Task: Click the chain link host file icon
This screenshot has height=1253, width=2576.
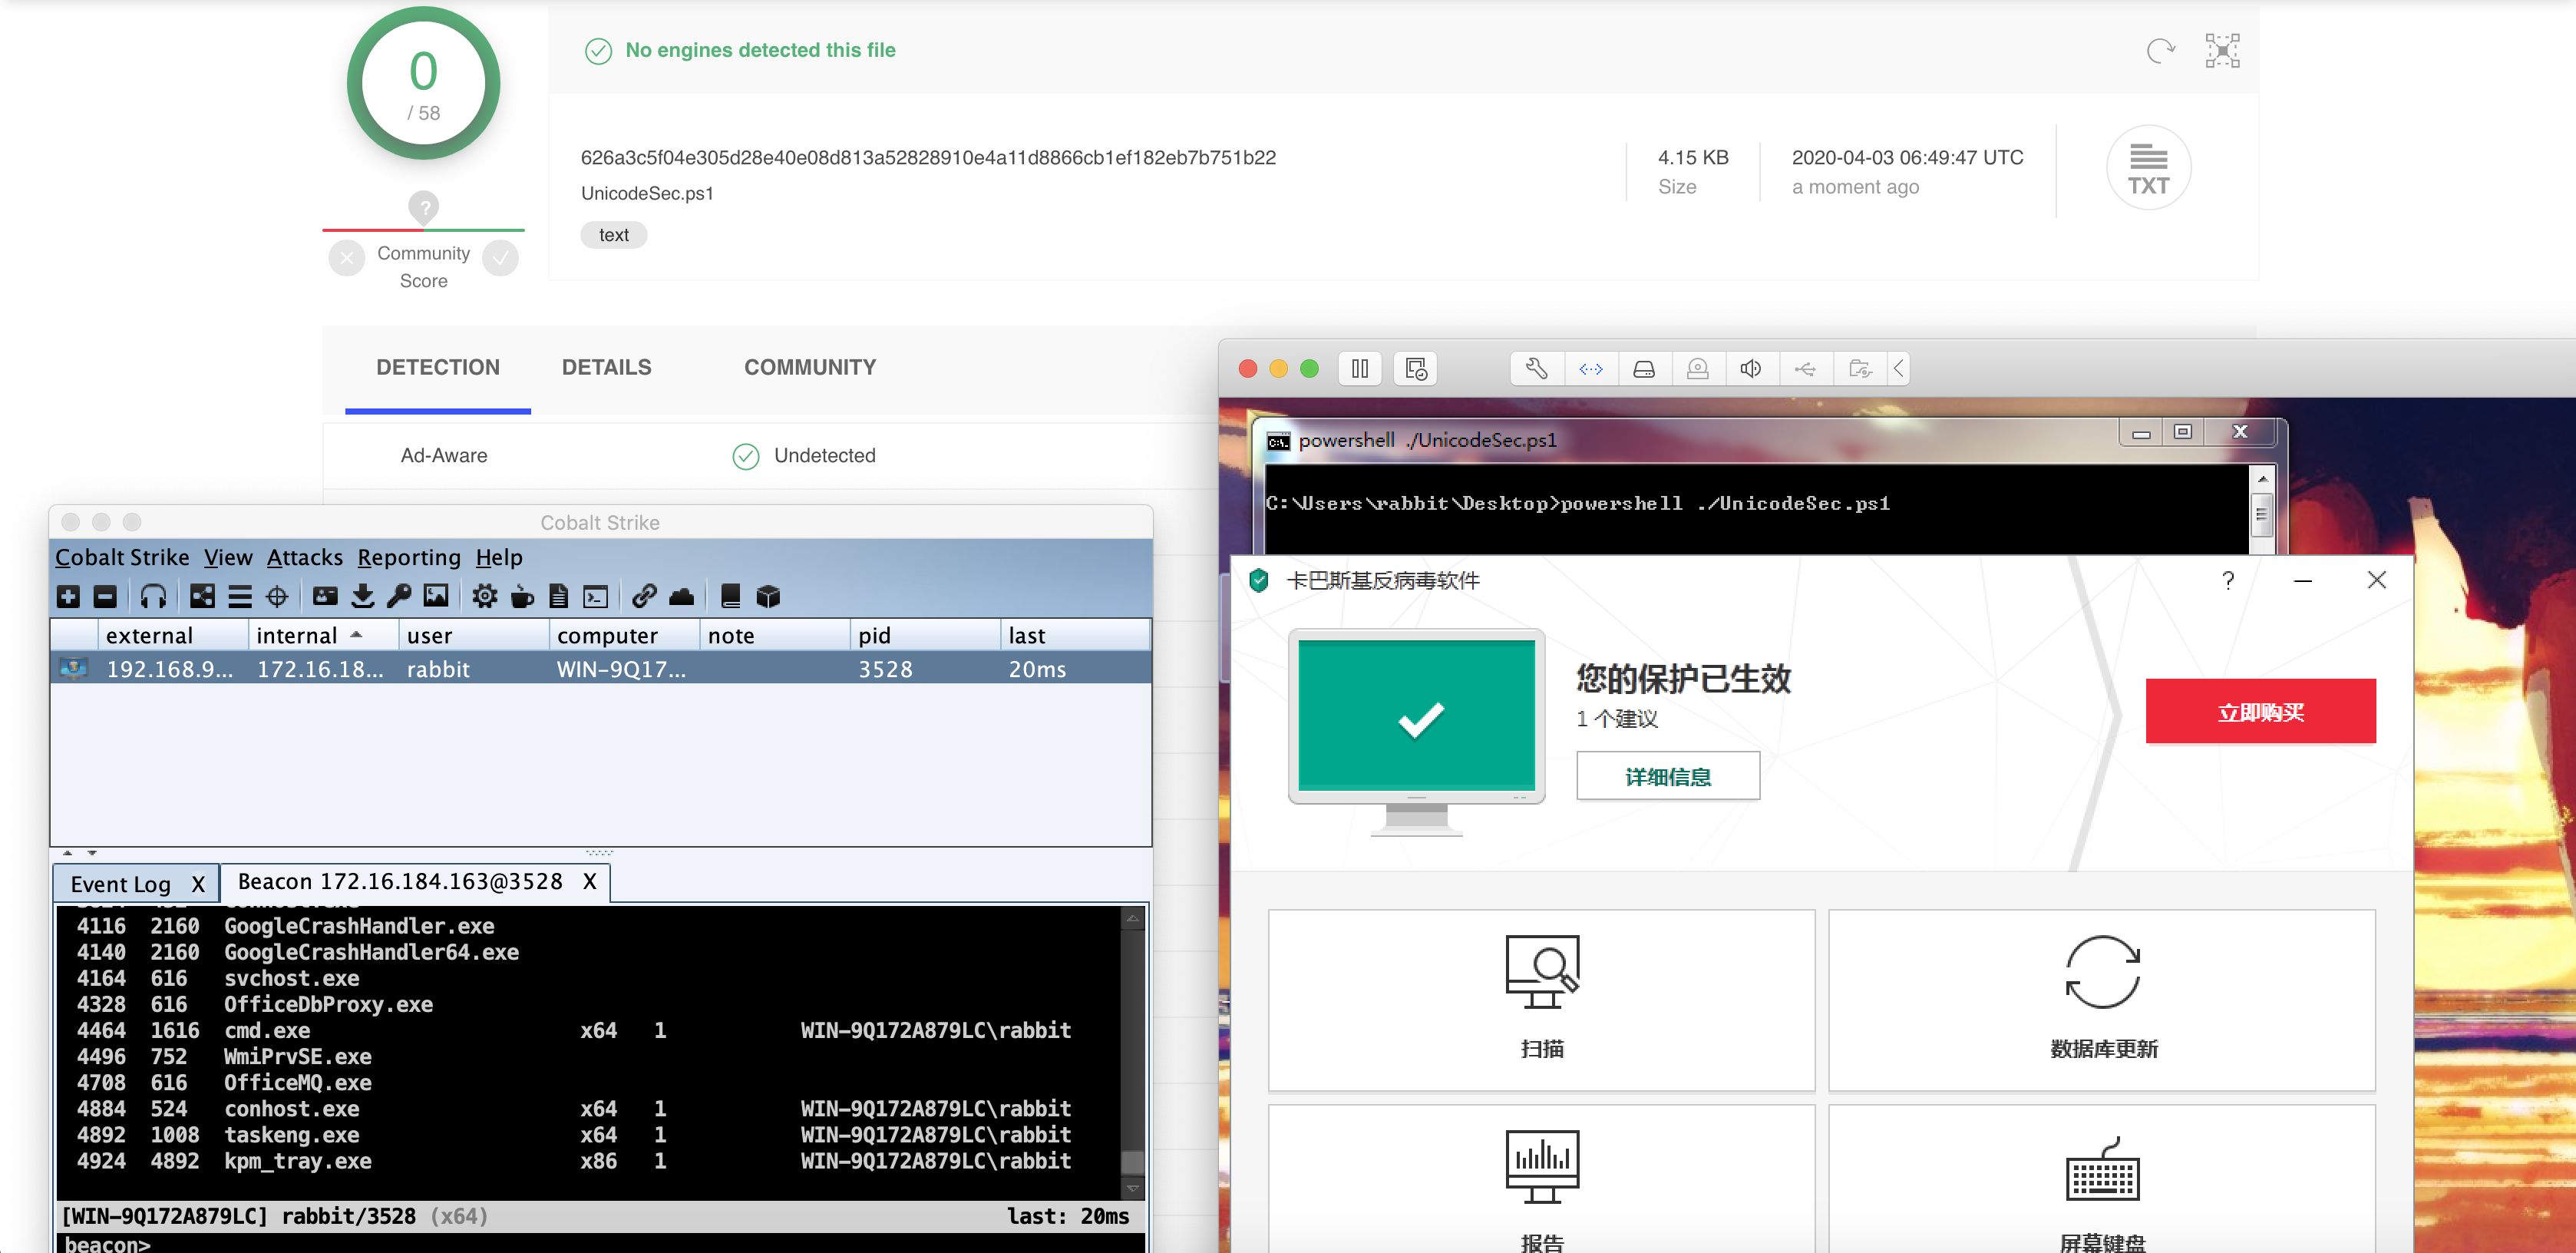Action: [644, 597]
